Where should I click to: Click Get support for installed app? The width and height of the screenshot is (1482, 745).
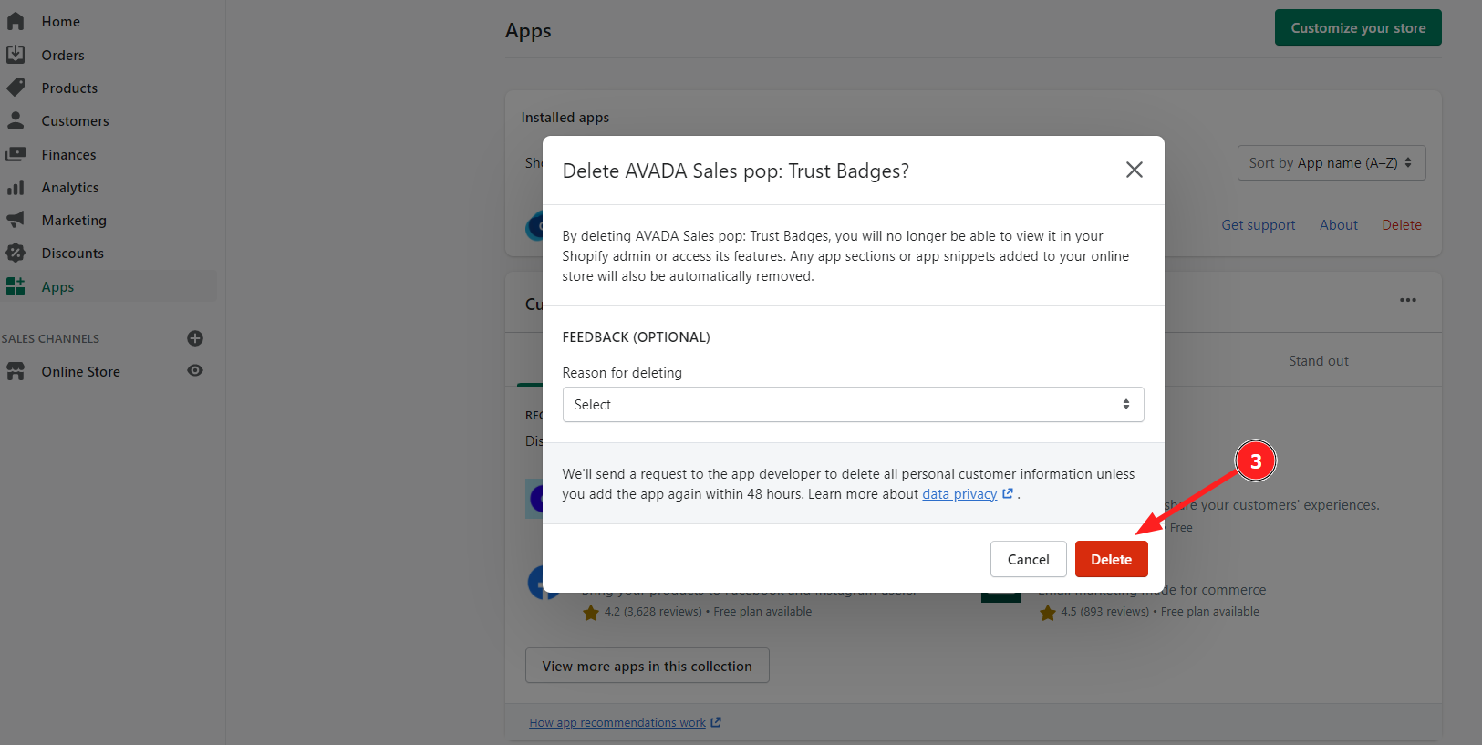coord(1258,224)
